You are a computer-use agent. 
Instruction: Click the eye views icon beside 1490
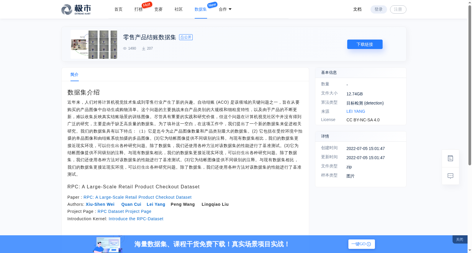pos(125,48)
